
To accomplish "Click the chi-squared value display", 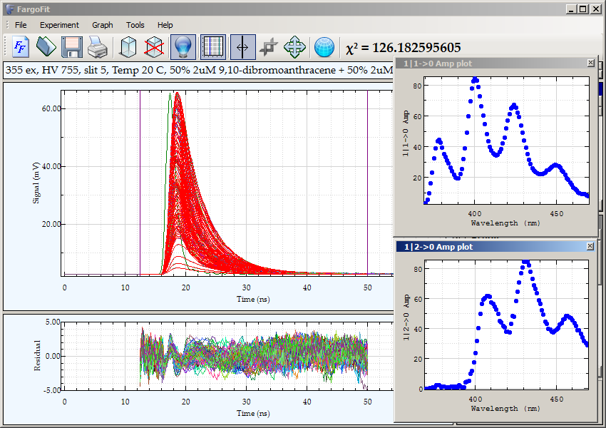I will 403,46.
